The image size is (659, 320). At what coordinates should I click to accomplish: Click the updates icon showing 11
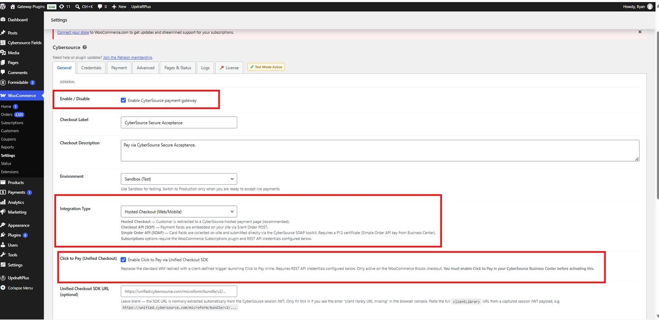[x=62, y=7]
